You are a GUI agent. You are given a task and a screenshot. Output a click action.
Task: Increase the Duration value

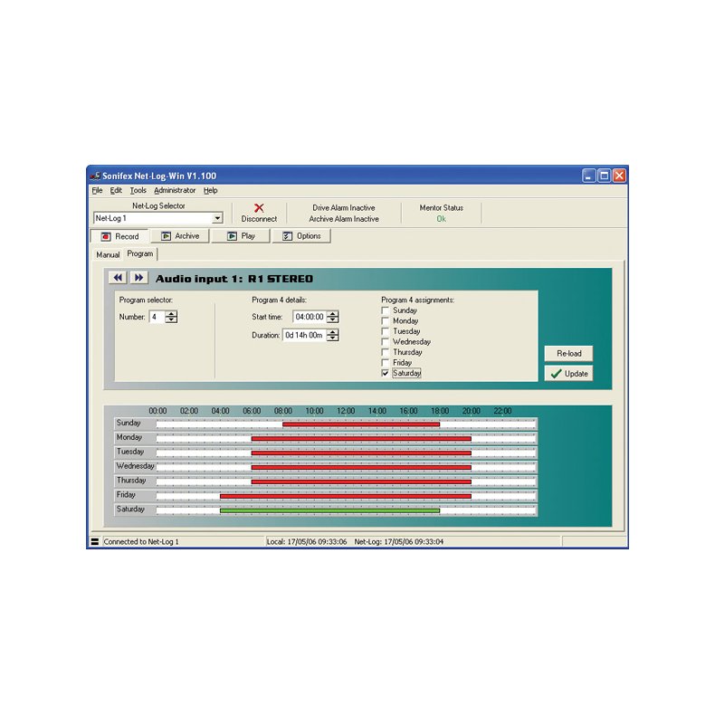(x=333, y=331)
